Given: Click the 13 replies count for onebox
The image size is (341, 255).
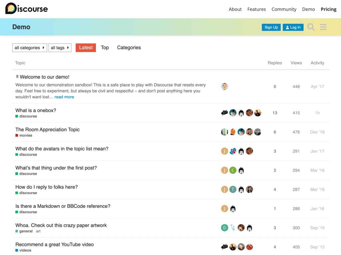Looking at the screenshot, I should pos(275,113).
